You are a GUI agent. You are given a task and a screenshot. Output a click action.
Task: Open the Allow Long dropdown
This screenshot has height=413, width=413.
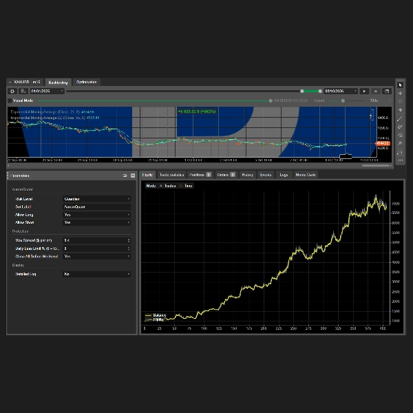pos(96,215)
